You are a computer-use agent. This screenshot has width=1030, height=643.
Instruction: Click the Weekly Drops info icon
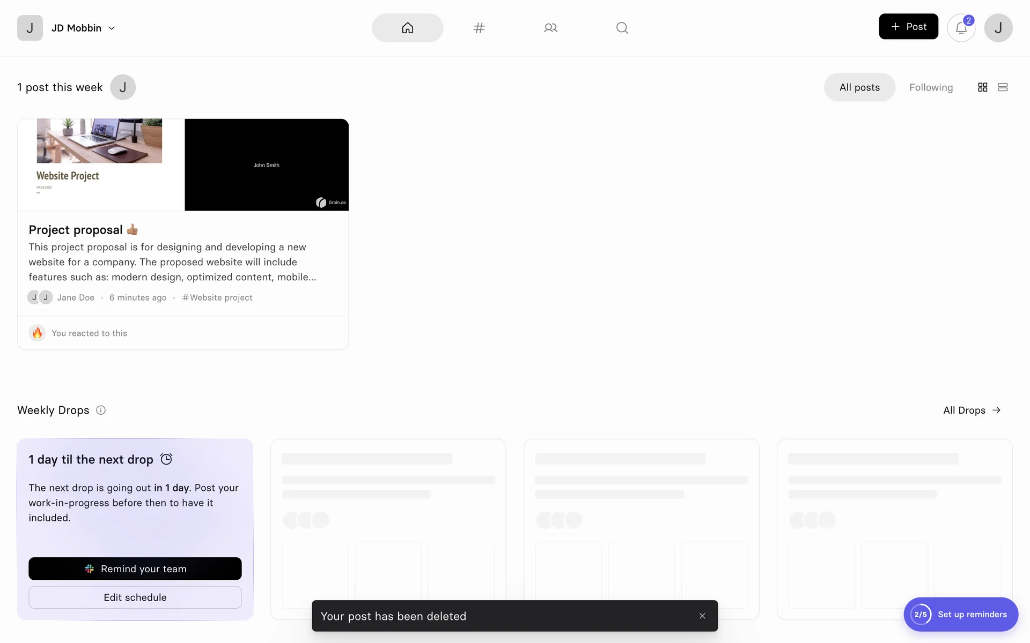pyautogui.click(x=101, y=410)
